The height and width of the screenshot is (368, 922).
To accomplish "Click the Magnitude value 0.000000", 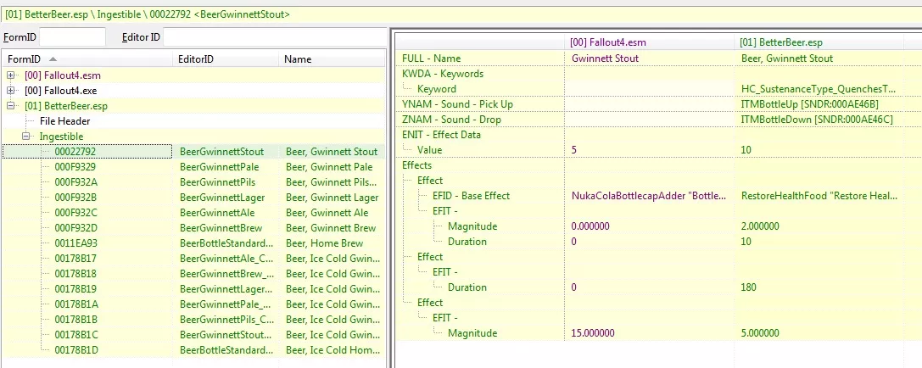I will pyautogui.click(x=590, y=226).
